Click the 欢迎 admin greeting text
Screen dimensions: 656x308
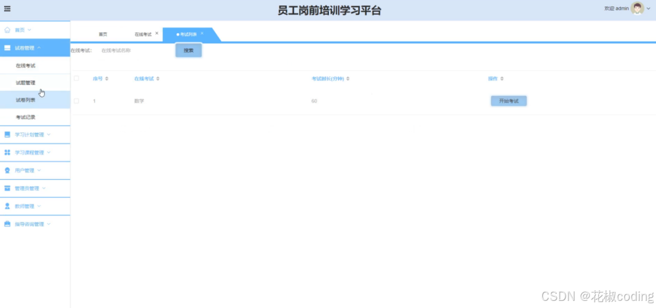click(x=616, y=8)
